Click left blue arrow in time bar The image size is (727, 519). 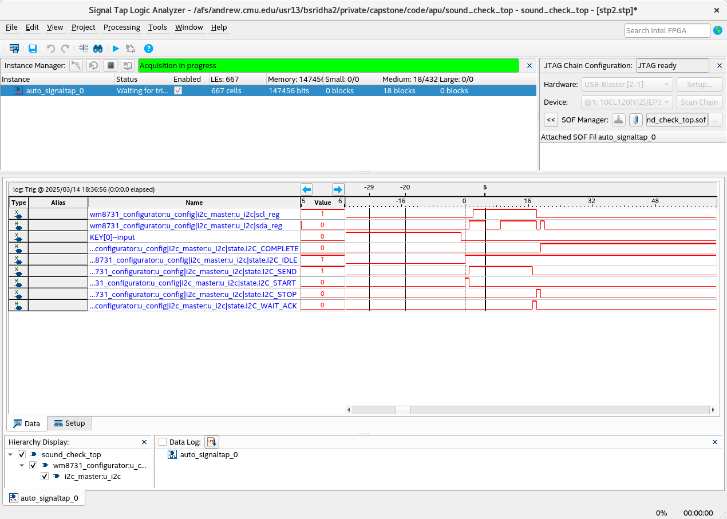coord(306,189)
